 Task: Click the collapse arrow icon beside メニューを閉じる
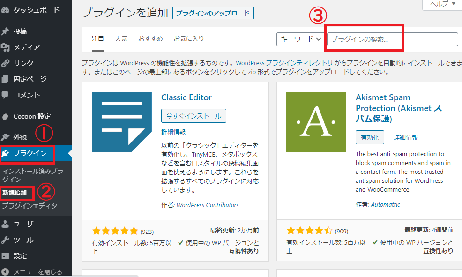click(x=5, y=272)
